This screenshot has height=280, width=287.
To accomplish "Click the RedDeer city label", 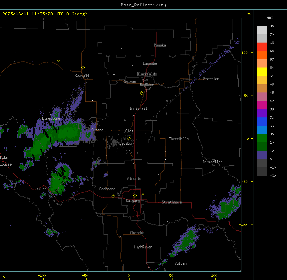I will click(146, 85).
